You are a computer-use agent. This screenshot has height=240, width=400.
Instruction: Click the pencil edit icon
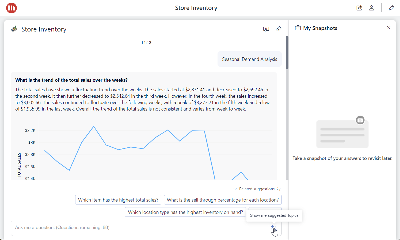(391, 8)
